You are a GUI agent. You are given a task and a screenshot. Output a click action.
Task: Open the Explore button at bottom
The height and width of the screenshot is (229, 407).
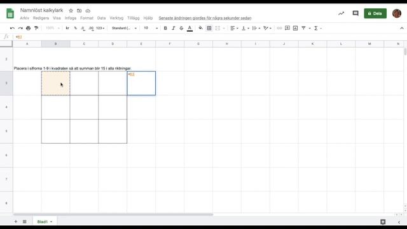coord(383,221)
